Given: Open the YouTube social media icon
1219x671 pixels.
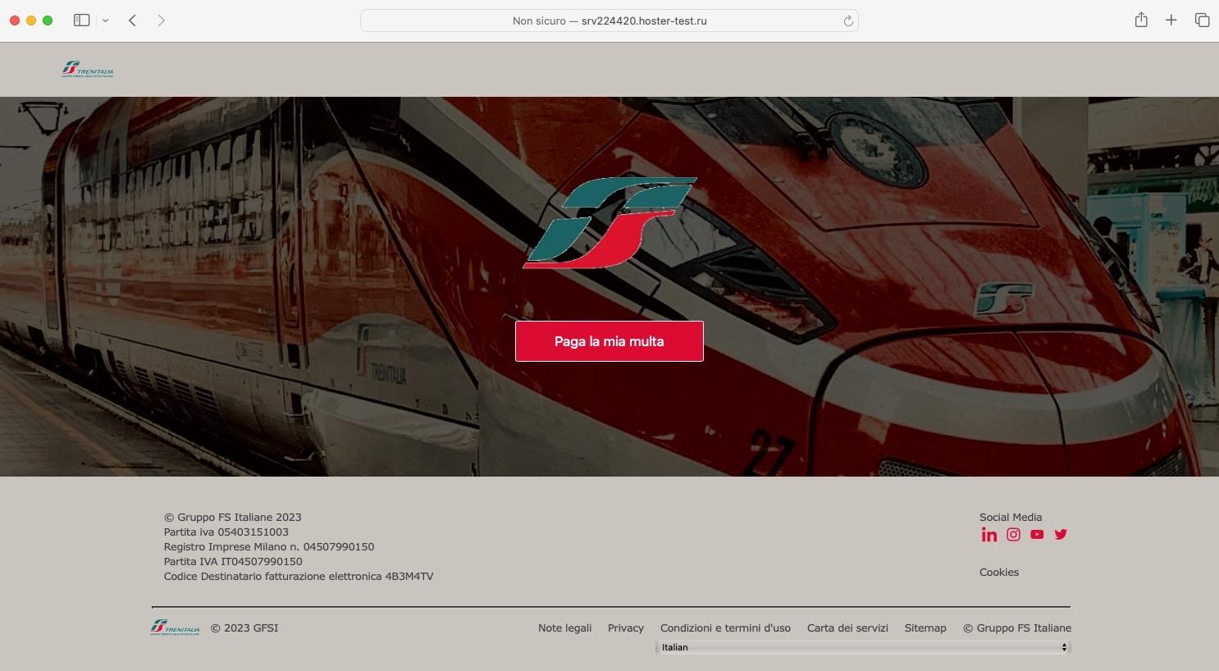Looking at the screenshot, I should [x=1037, y=535].
